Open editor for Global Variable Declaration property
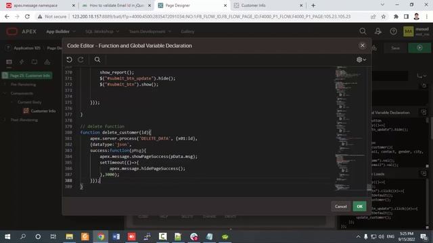 pos(424,112)
